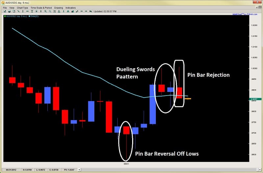Screen dimensions: 263x173
Task: Select the circle target drawing tool
Action: pos(36,11)
